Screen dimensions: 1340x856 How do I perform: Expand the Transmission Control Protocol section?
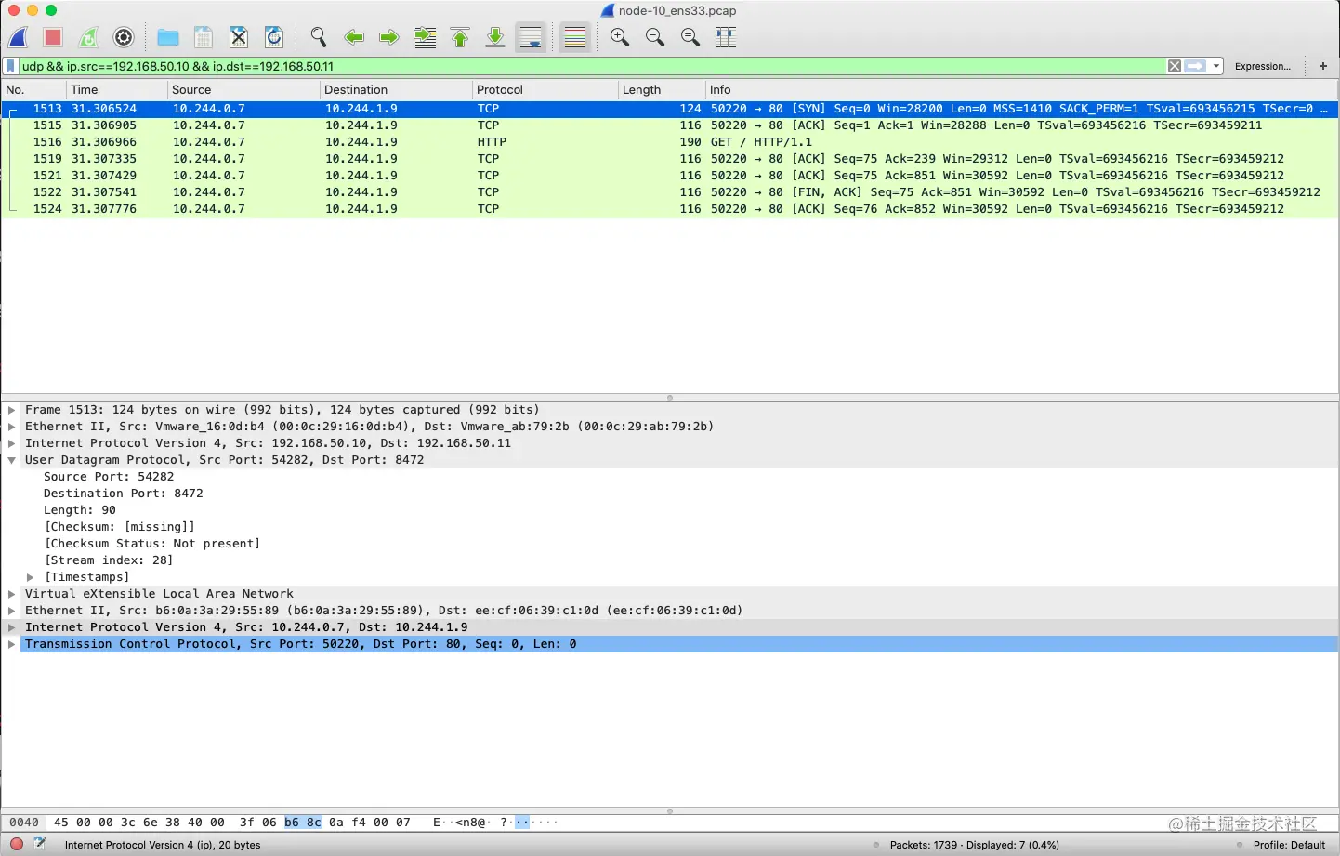pos(12,644)
